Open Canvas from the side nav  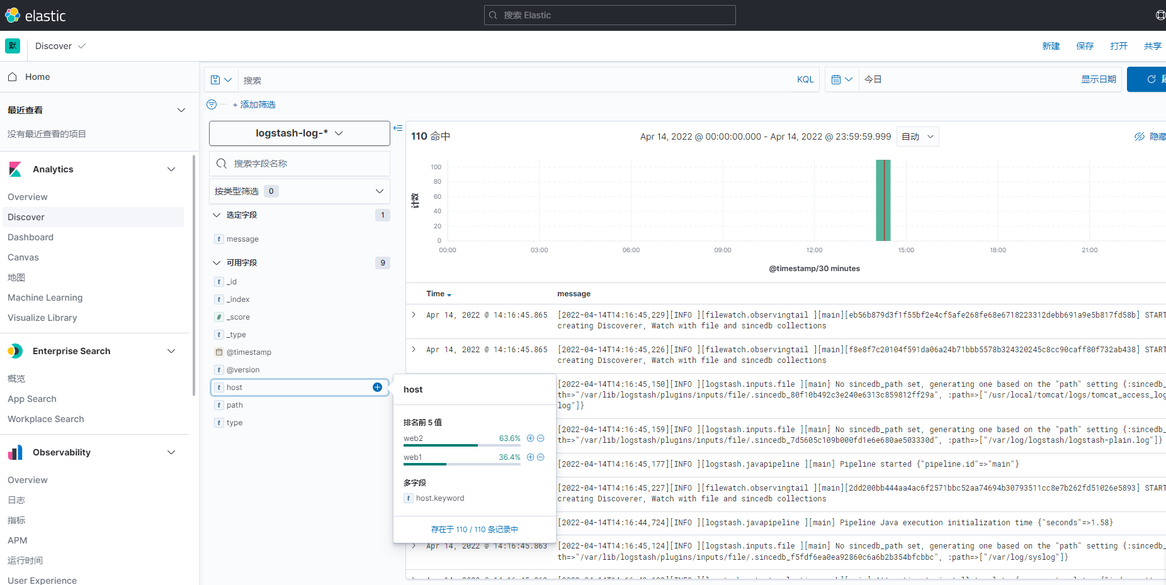click(x=23, y=257)
